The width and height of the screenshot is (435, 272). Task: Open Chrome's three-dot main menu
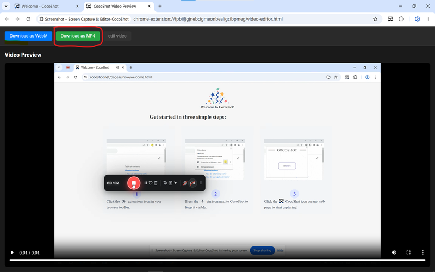pyautogui.click(x=428, y=18)
